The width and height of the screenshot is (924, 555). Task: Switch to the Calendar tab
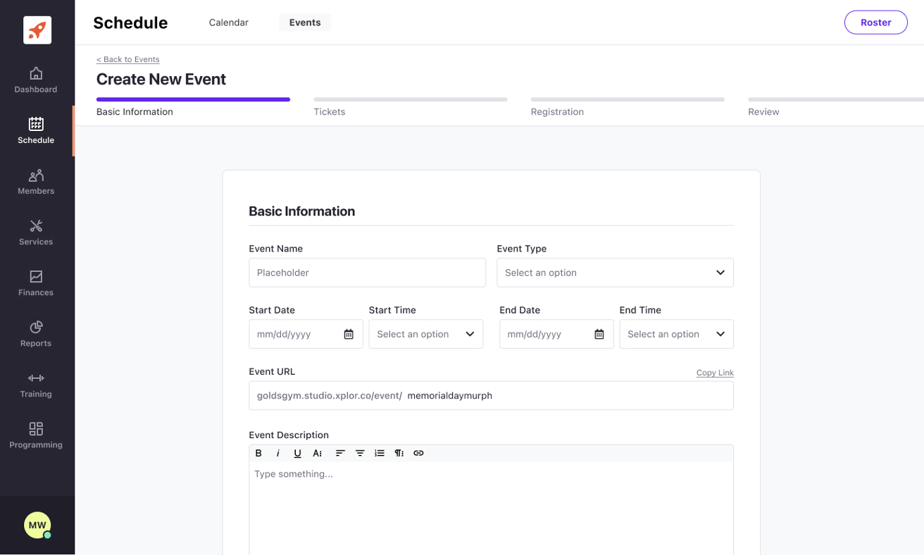pos(229,23)
